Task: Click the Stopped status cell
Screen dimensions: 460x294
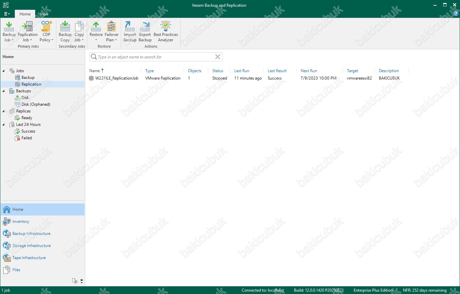Action: pos(220,78)
